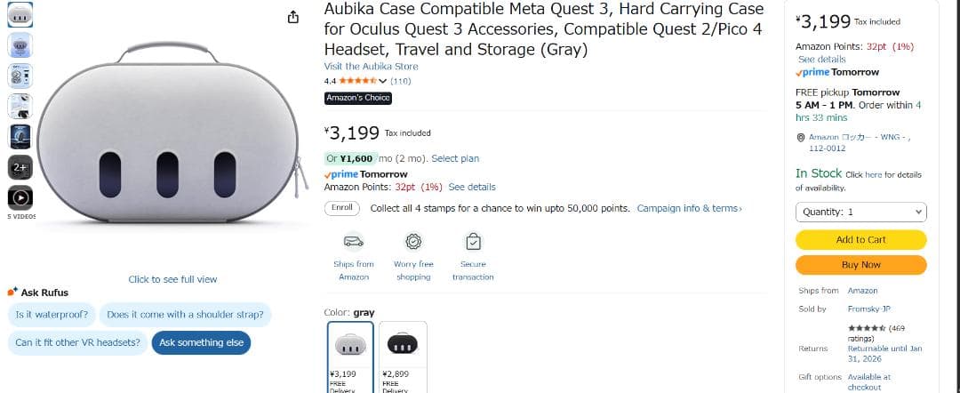Click the delivery location pin icon

[x=802, y=137]
